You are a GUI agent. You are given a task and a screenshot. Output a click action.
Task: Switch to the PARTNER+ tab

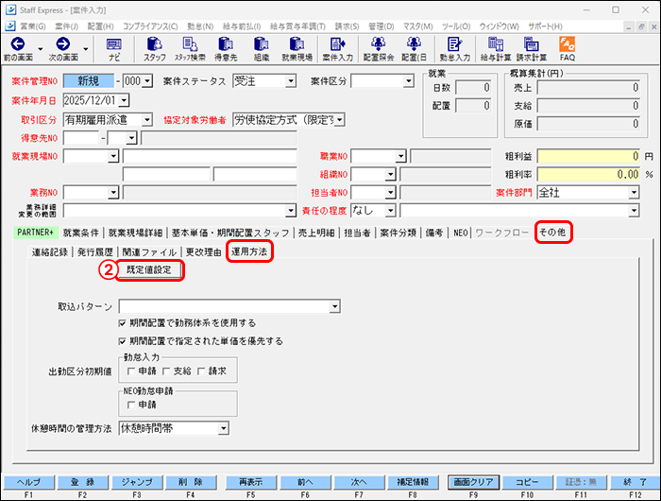click(36, 233)
